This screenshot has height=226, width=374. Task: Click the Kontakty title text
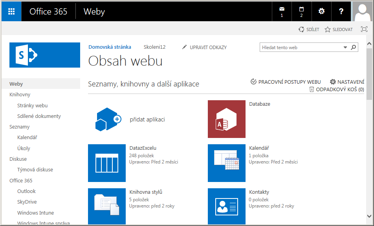point(259,192)
